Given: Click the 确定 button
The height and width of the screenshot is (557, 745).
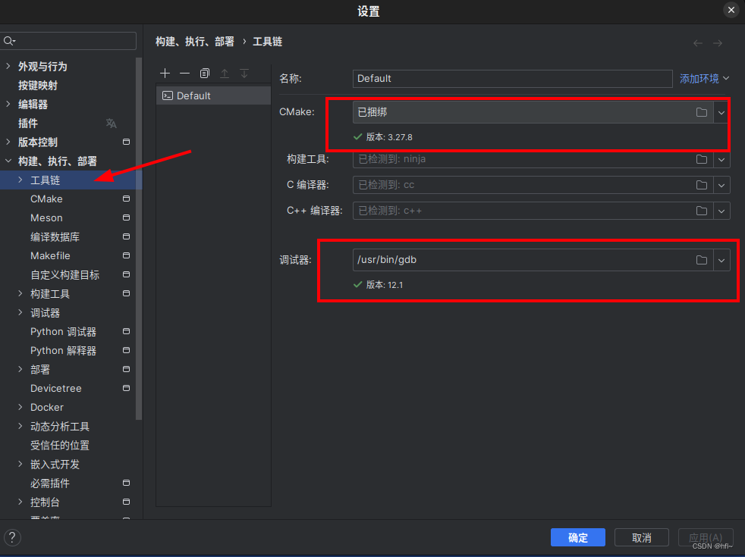Looking at the screenshot, I should 577,537.
